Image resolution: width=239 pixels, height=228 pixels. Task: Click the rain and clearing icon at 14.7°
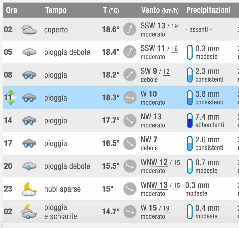(29, 212)
